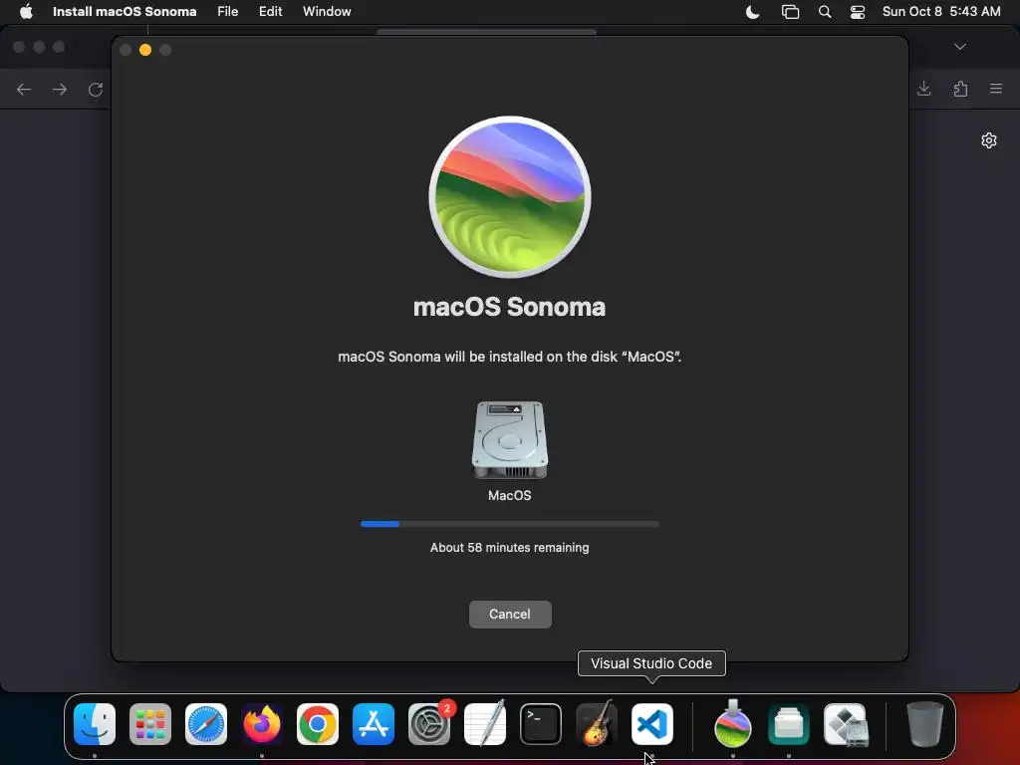Select the MacOS disk icon
The height and width of the screenshot is (765, 1020).
[510, 440]
